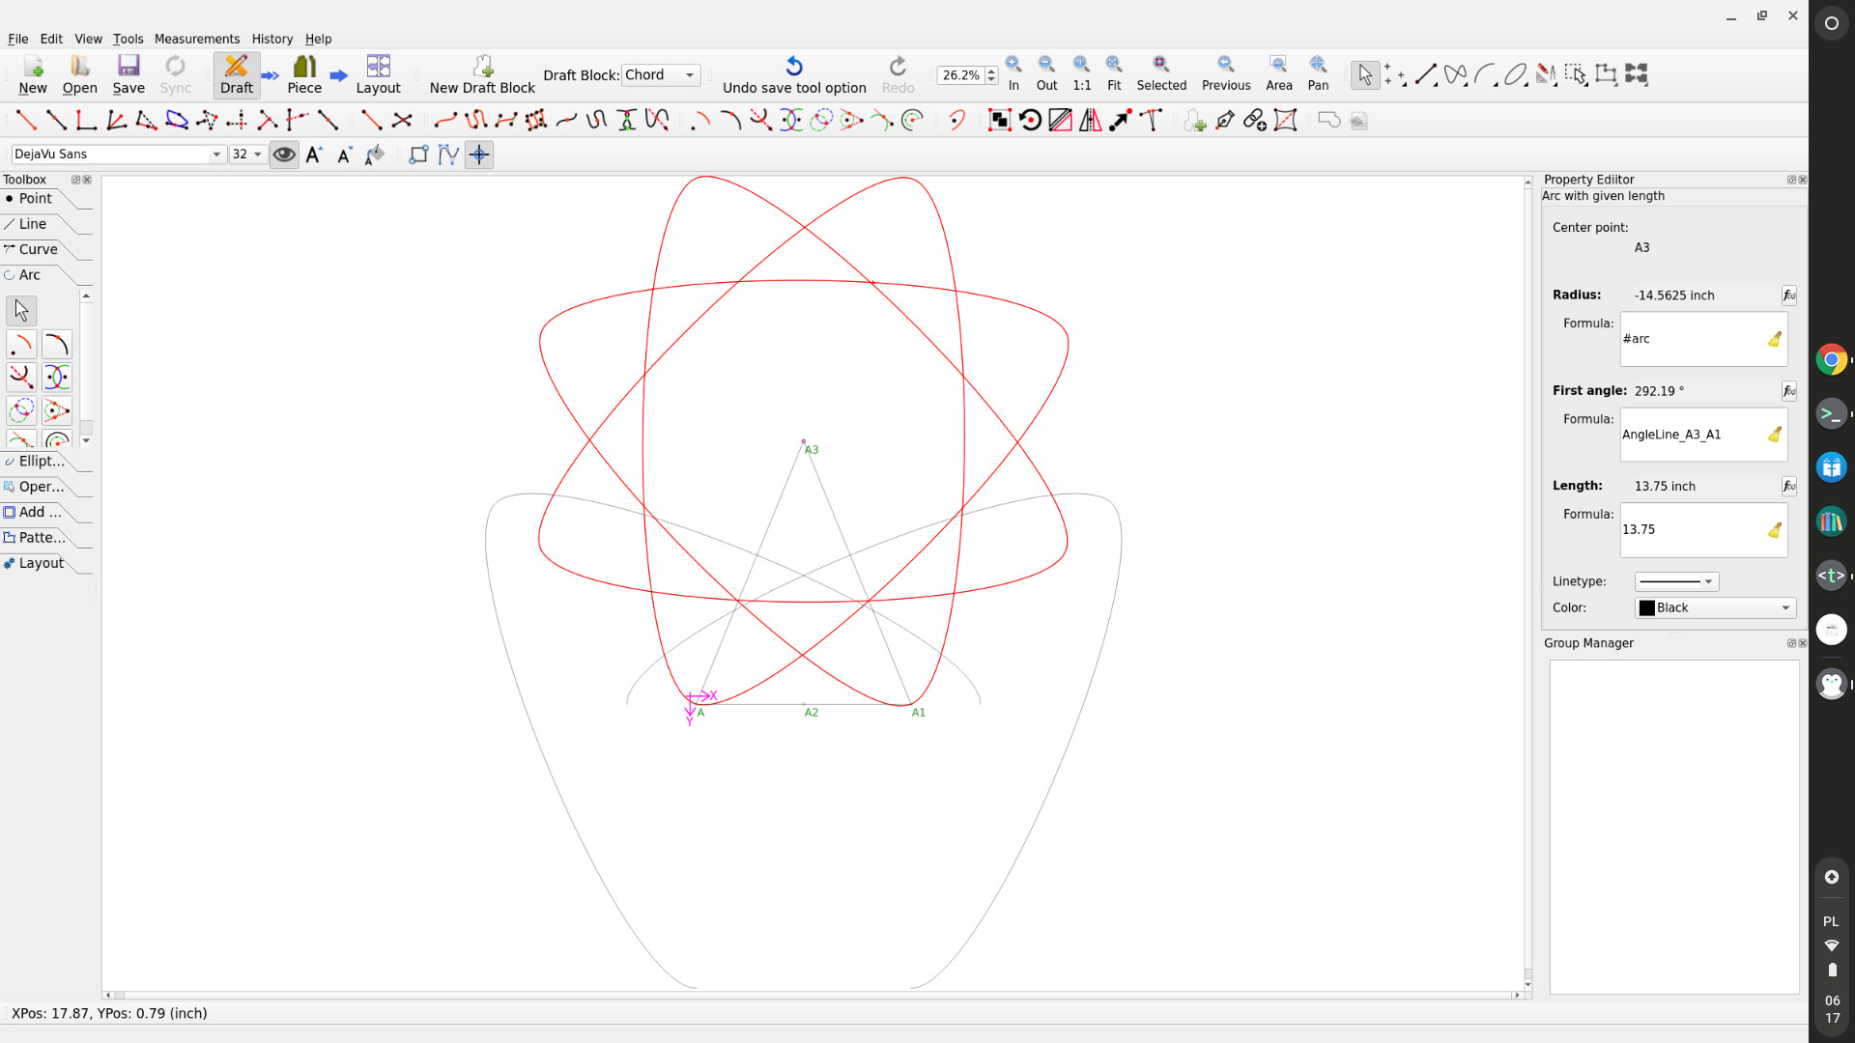Open the History menu
The image size is (1855, 1043).
coord(271,39)
